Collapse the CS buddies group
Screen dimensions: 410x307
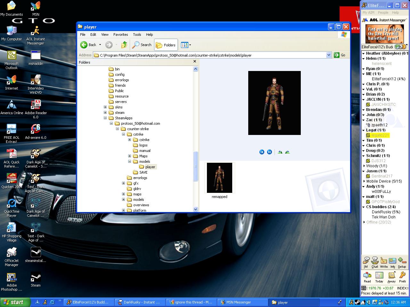pos(364,207)
